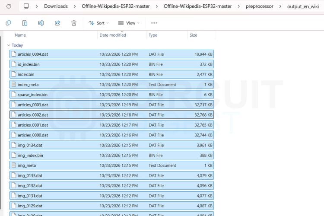Viewport: 324px width, 216px height.
Task: Navigate to second Offline-Wikipedia-ESP32-master breadcrumb
Action: (198, 6)
